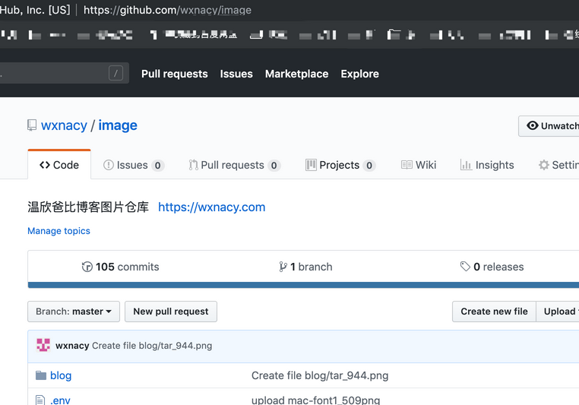Click wxnacy author name in latest commit

(x=72, y=346)
